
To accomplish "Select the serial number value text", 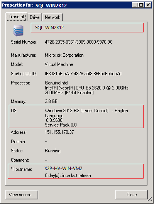I will click(x=79, y=42).
